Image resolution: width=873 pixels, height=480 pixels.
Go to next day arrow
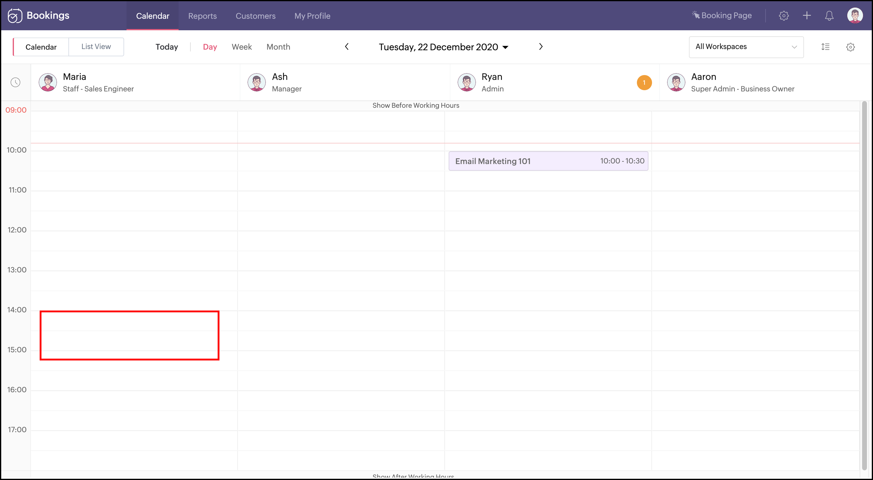click(541, 47)
